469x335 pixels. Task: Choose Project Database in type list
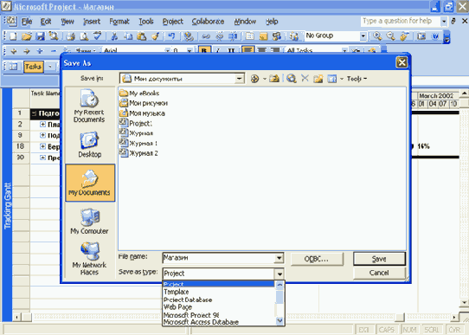[219, 300]
